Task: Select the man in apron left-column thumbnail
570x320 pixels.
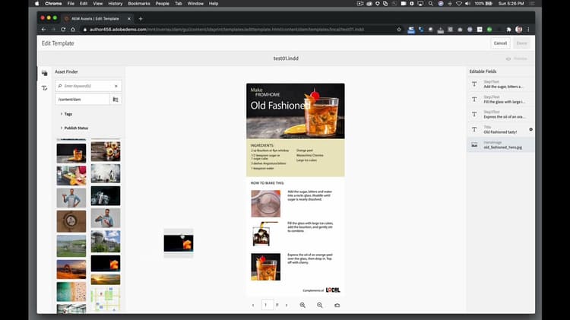Action: click(71, 198)
